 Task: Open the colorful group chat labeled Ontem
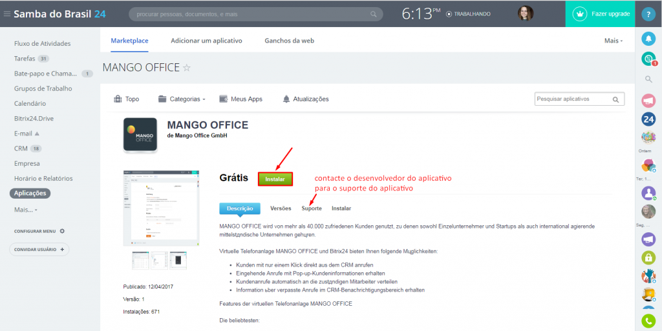[648, 137]
